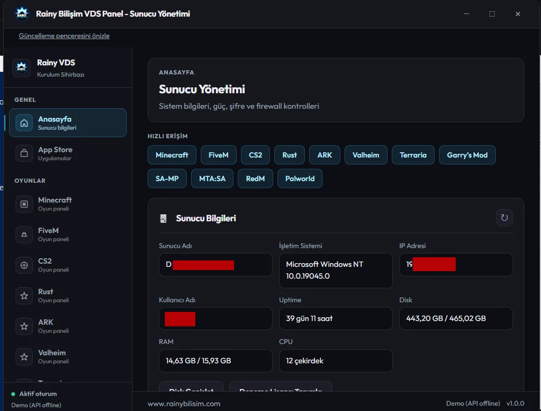The image size is (541, 411).
Task: Click the green Aktif oturum status dot
Action: pos(13,394)
